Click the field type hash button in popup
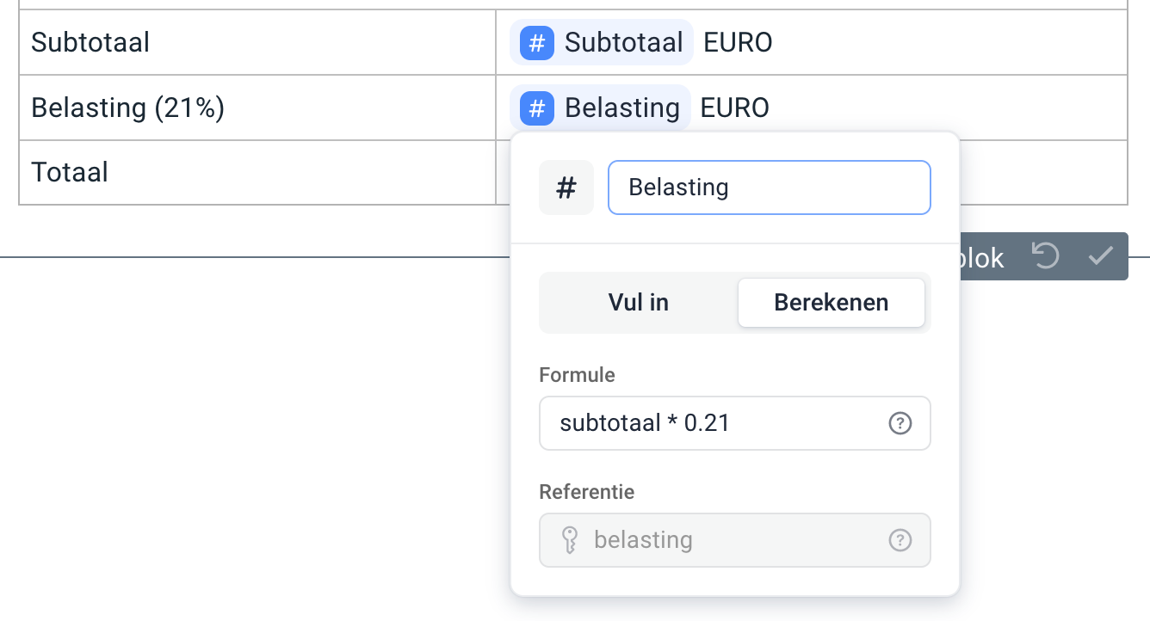The width and height of the screenshot is (1150, 621). [x=566, y=188]
